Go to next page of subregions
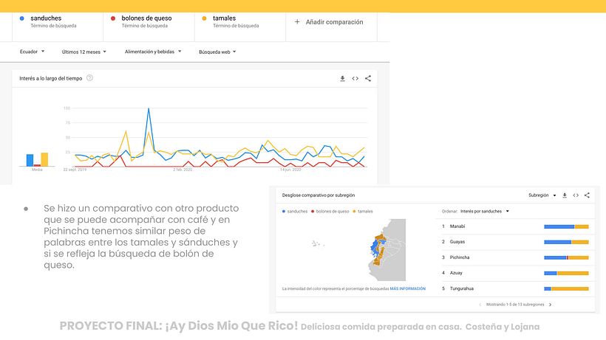Image resolution: width=606 pixels, height=340 pixels. (x=550, y=304)
